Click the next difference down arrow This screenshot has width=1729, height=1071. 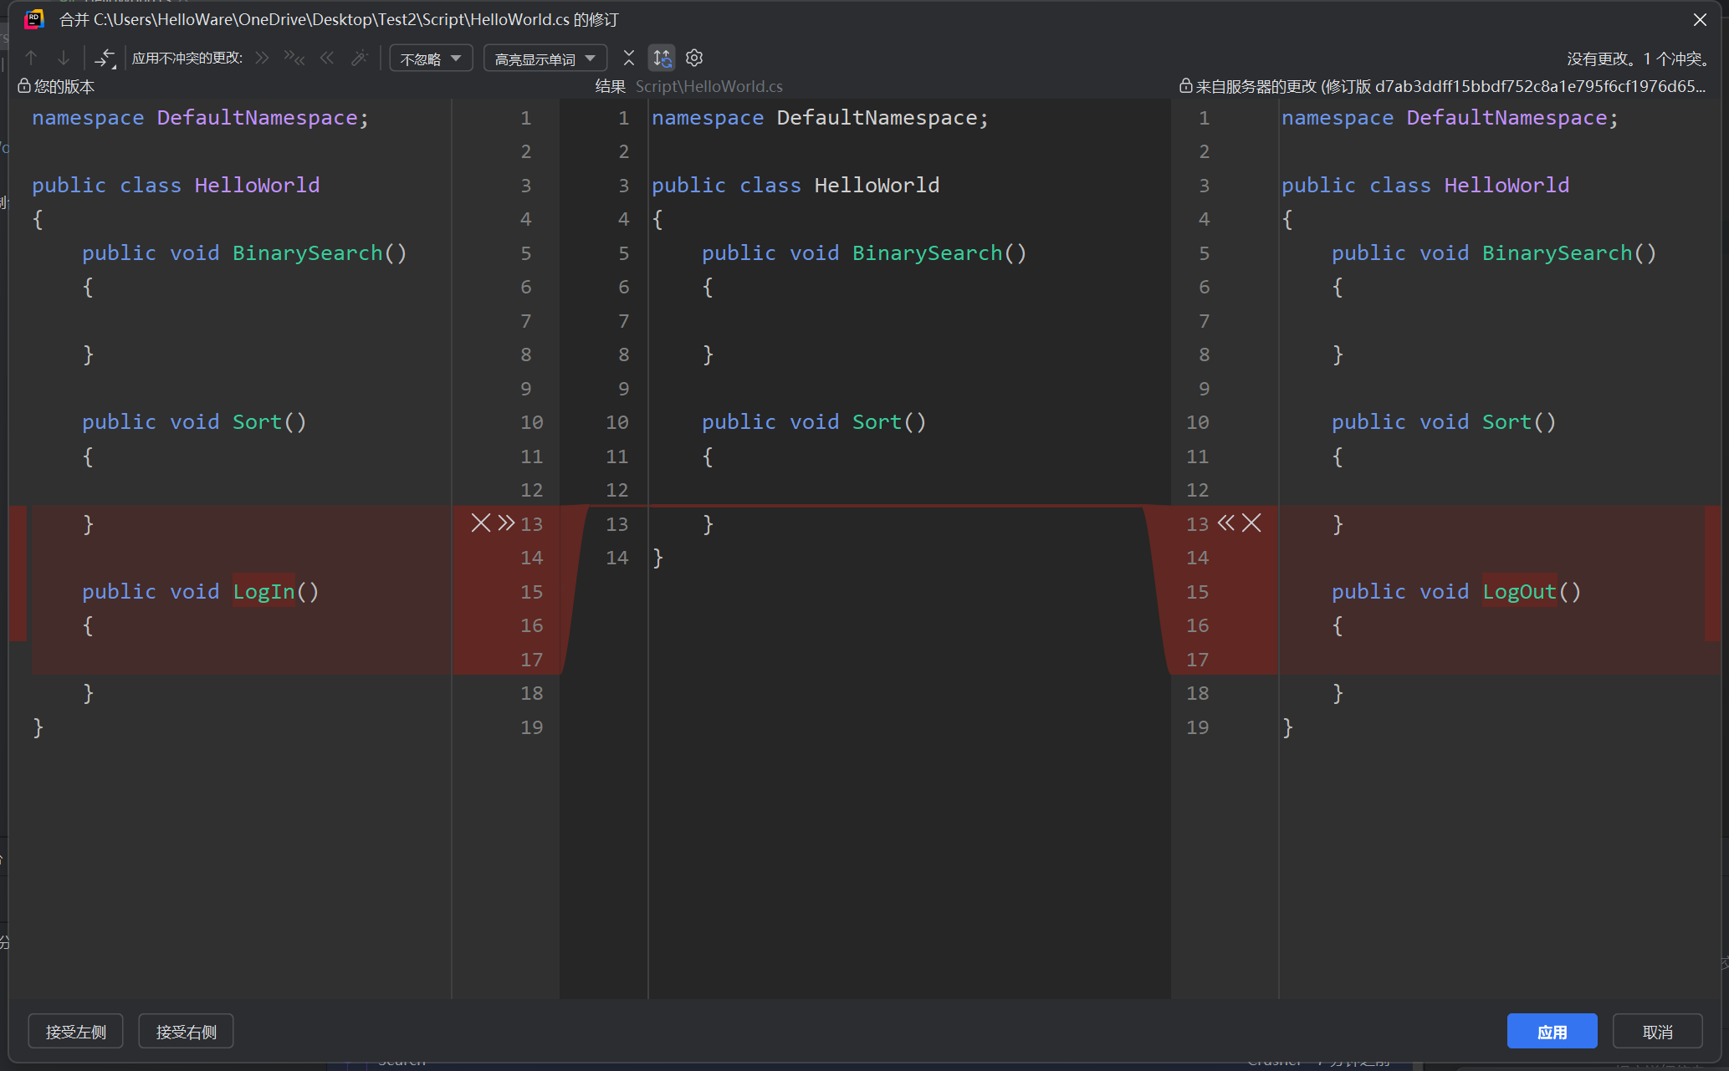[64, 58]
